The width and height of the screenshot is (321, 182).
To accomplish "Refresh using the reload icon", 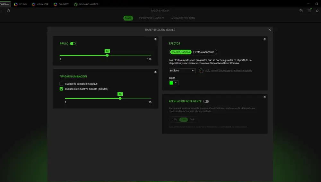I will 8,11.
